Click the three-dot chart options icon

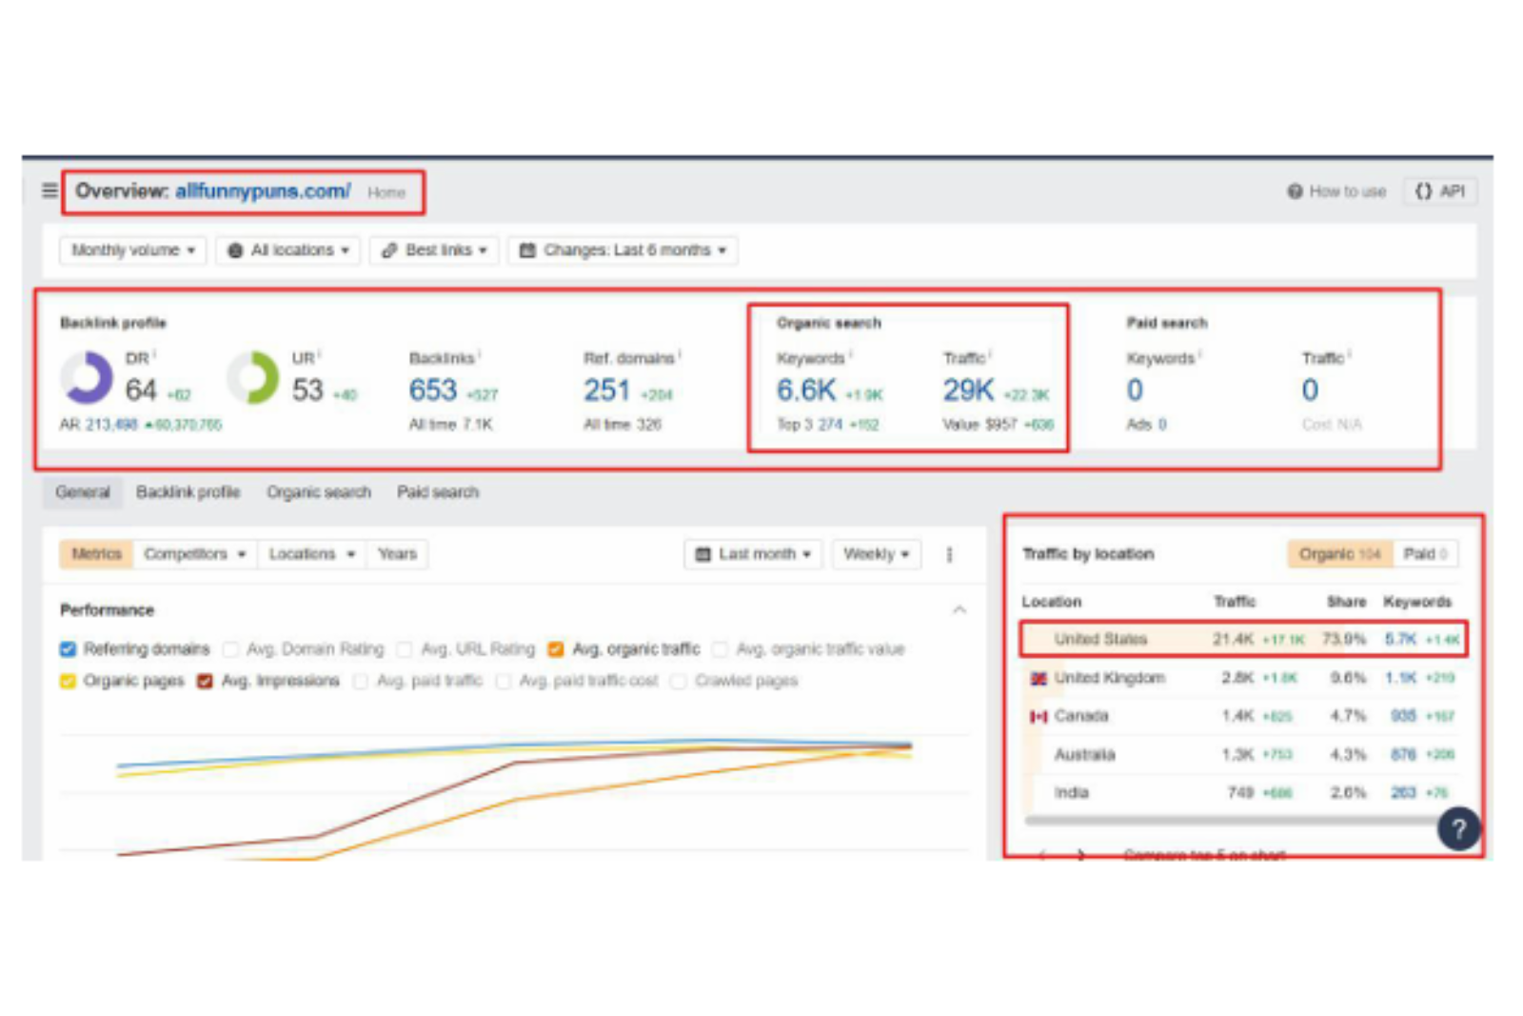coord(949,554)
